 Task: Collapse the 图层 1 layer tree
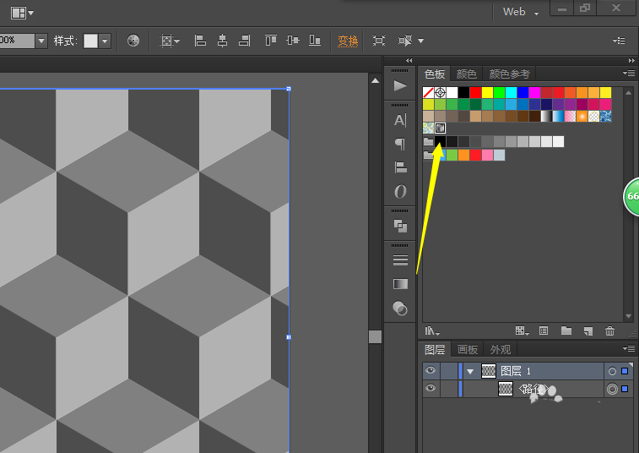tap(470, 371)
